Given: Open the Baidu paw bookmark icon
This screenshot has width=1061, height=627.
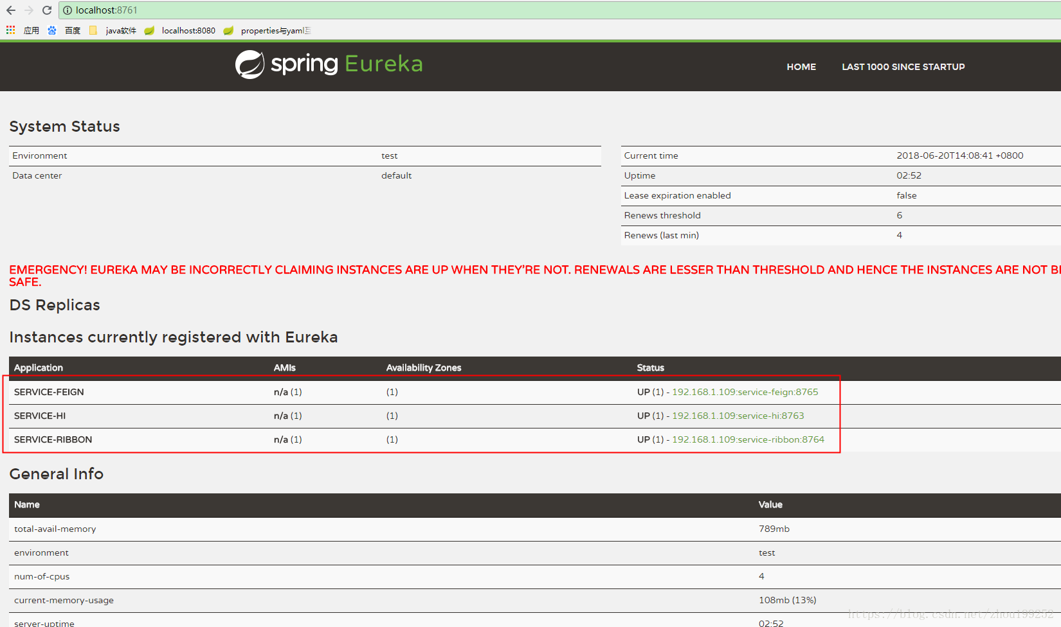Looking at the screenshot, I should click(52, 30).
